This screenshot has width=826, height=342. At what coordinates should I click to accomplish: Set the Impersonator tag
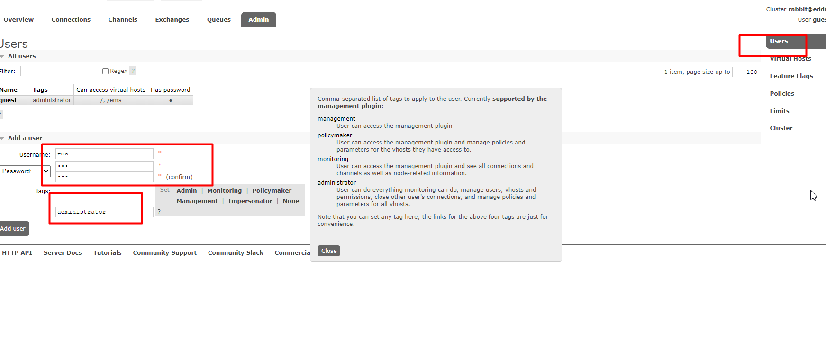click(x=250, y=201)
